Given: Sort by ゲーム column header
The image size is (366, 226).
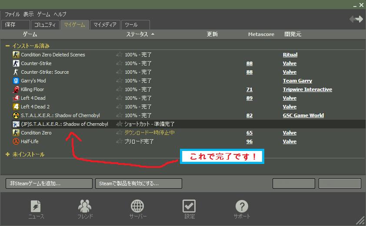Looking at the screenshot, I should click(x=30, y=34).
